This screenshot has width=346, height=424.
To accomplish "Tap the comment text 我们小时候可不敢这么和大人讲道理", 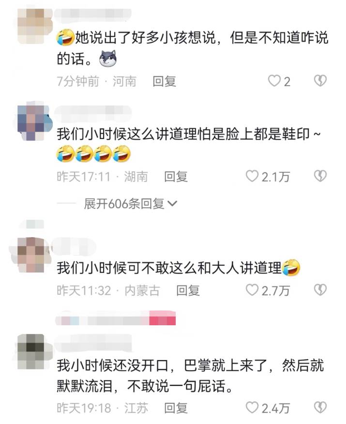I will (169, 268).
